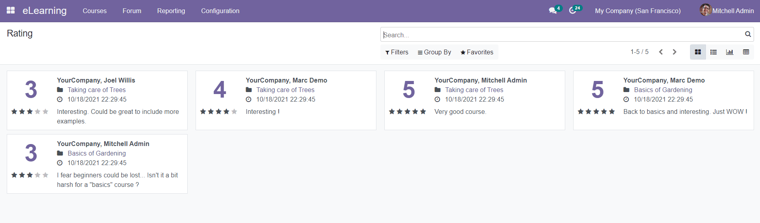Switch to list view
The image size is (760, 223).
(x=713, y=52)
